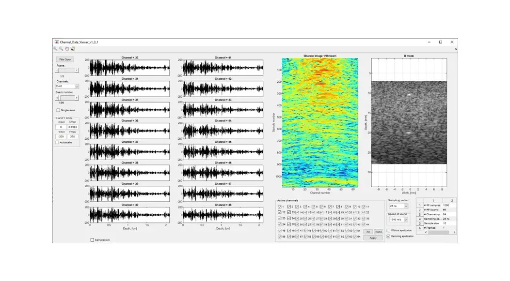This screenshot has height=281, width=510.
Task: Click the Ymax field showing 200
Action: click(x=73, y=136)
